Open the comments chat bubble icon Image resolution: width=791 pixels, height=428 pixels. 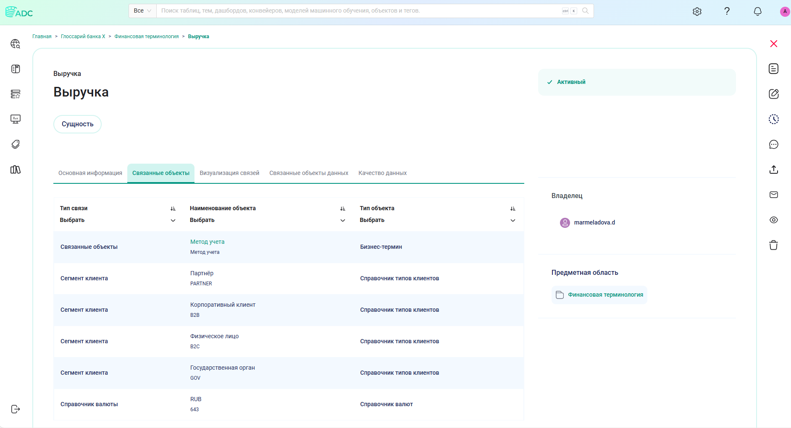coord(774,144)
